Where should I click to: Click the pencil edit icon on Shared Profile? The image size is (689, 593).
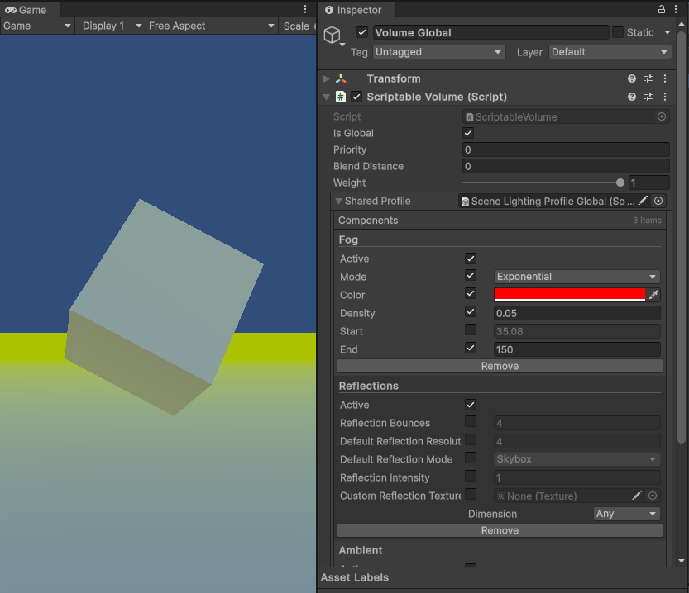click(644, 201)
